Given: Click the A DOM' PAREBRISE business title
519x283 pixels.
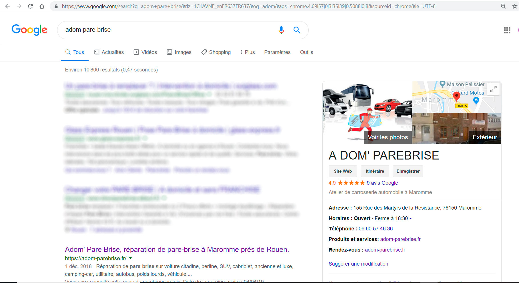Looking at the screenshot, I should click(384, 156).
